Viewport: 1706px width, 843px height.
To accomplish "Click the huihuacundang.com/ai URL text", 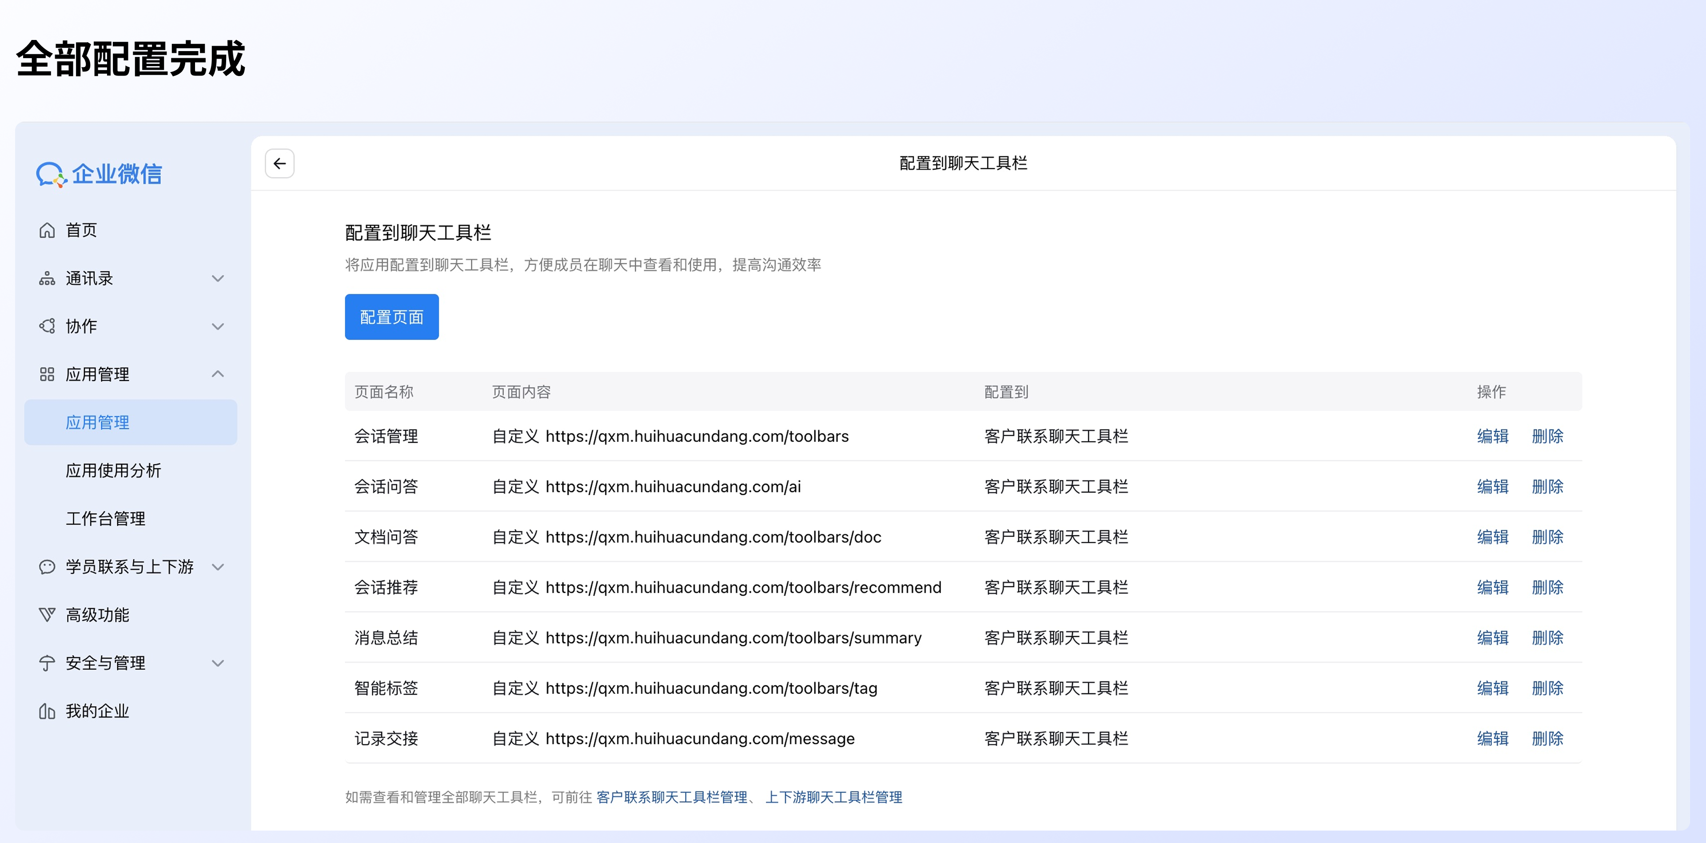I will point(673,487).
